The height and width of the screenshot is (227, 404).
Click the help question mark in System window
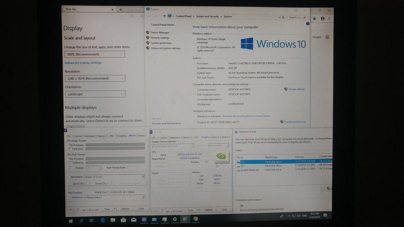pyautogui.click(x=307, y=24)
